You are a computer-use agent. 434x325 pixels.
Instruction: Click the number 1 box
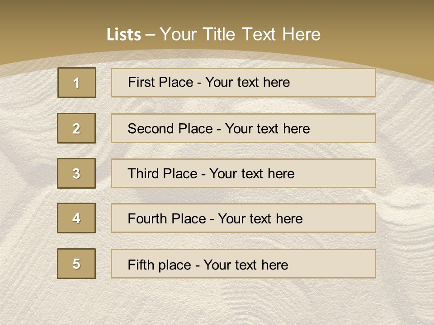click(x=76, y=83)
